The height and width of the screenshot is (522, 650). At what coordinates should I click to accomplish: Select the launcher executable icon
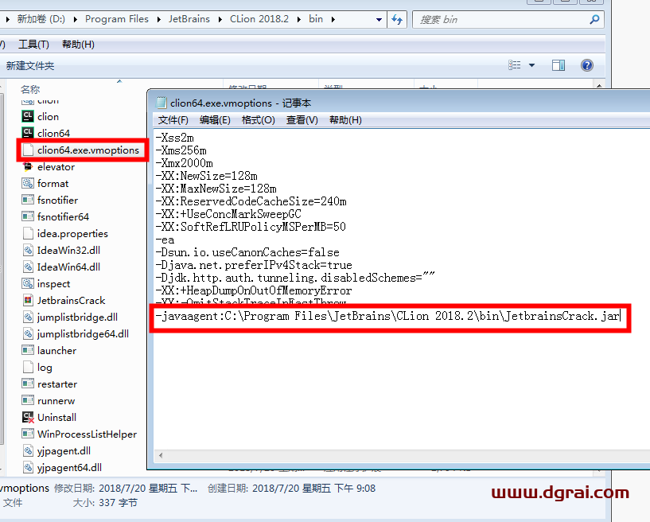pos(28,350)
